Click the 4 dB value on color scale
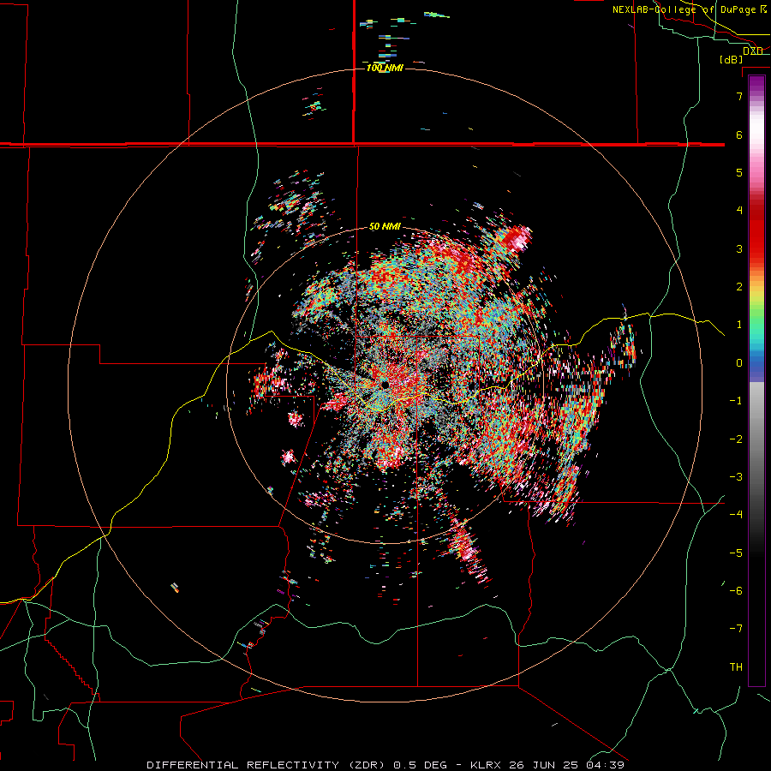This screenshot has width=771, height=771. click(x=739, y=211)
